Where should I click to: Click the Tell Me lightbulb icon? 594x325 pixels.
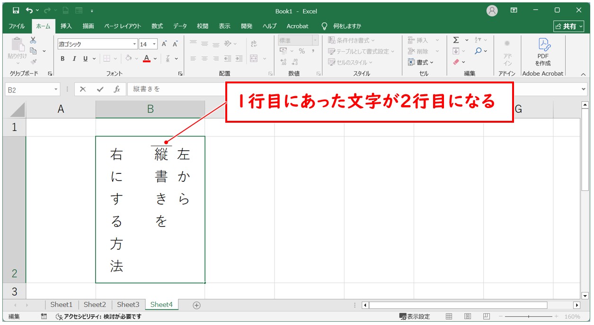tap(325, 26)
